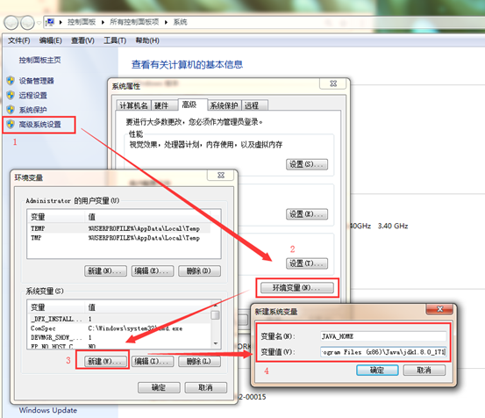Click 设置(S)... performance button

pos(307,164)
